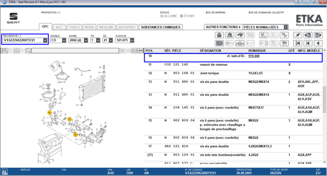Open the PG dropdown

coord(98,40)
